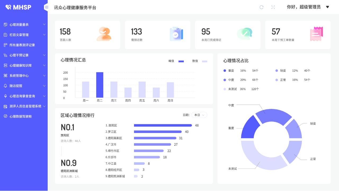Screen dimensions: 339x191
Task: Open 所有量表测评记录 in the sidebar
Action: [22, 45]
